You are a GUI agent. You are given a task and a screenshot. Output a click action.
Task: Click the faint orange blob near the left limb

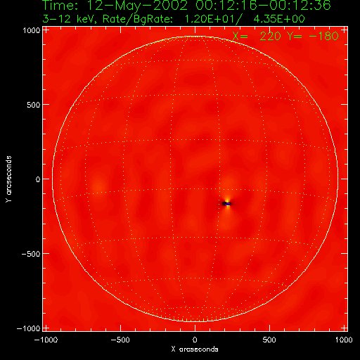pos(98,187)
